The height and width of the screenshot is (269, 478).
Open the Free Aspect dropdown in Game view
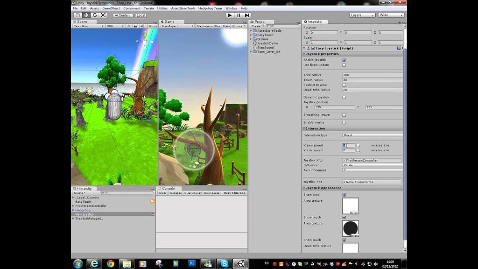tap(176, 26)
